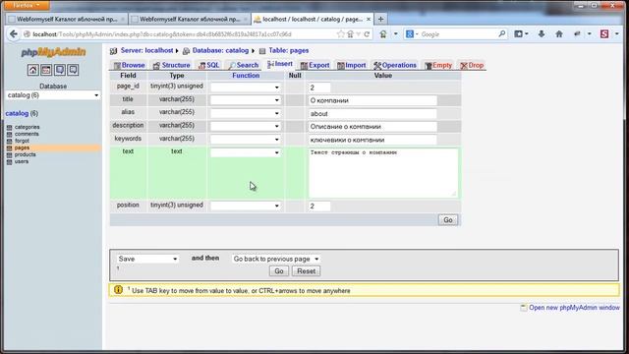This screenshot has width=629, height=354.
Task: Click the forgot table icon
Action: (9, 141)
